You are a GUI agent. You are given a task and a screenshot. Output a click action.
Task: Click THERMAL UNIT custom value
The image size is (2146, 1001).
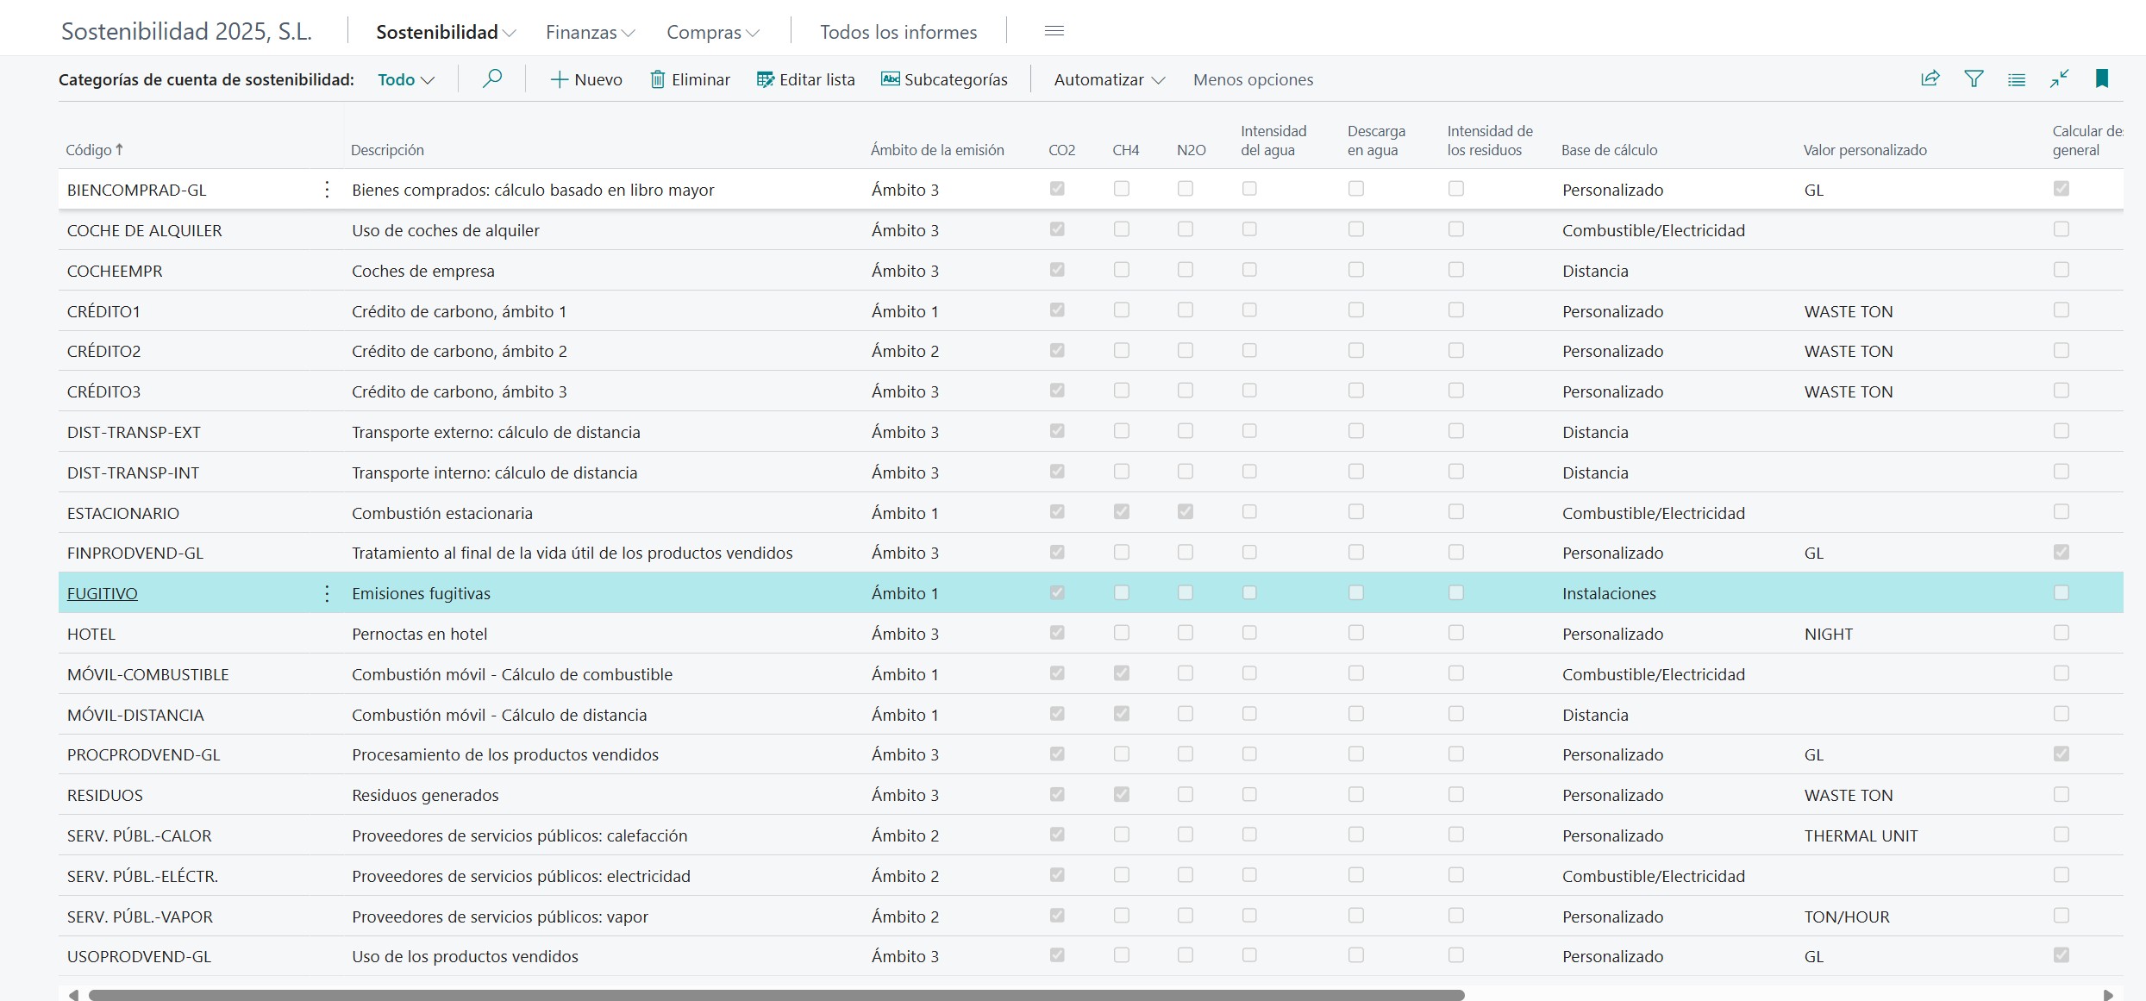pos(1861,835)
